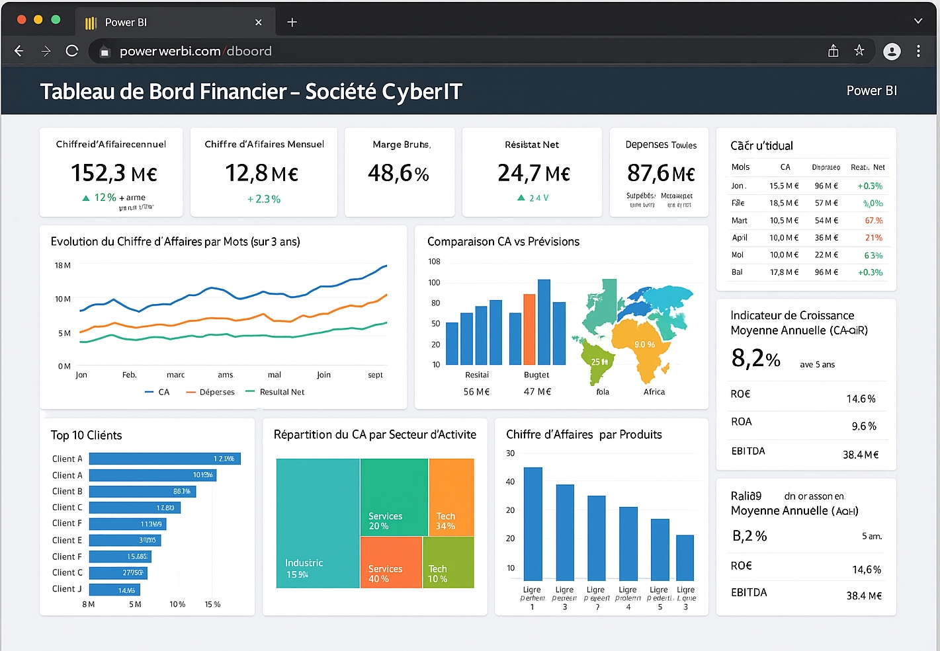Image resolution: width=940 pixels, height=651 pixels.
Task: Open the site security lock icon
Action: (104, 51)
